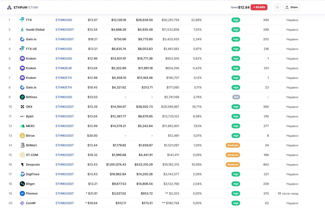Click the FTX US logo icon

tap(22, 49)
